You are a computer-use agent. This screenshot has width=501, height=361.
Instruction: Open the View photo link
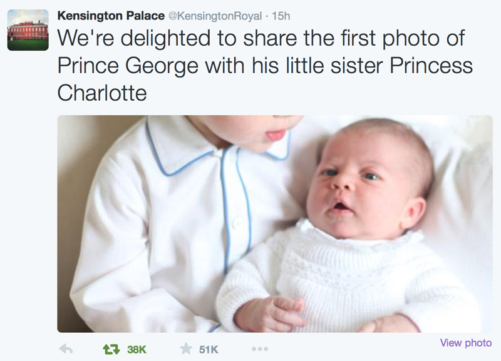(x=465, y=343)
